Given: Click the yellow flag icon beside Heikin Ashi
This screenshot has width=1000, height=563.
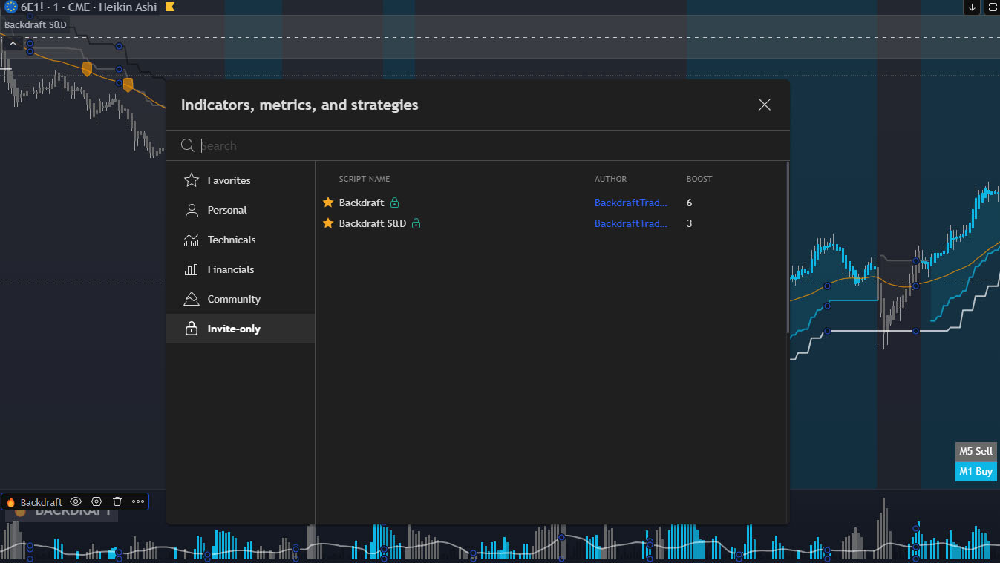Looking at the screenshot, I should [170, 7].
